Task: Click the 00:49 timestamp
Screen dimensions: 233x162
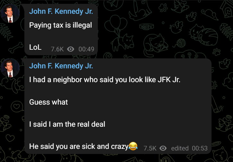Action: click(86, 49)
